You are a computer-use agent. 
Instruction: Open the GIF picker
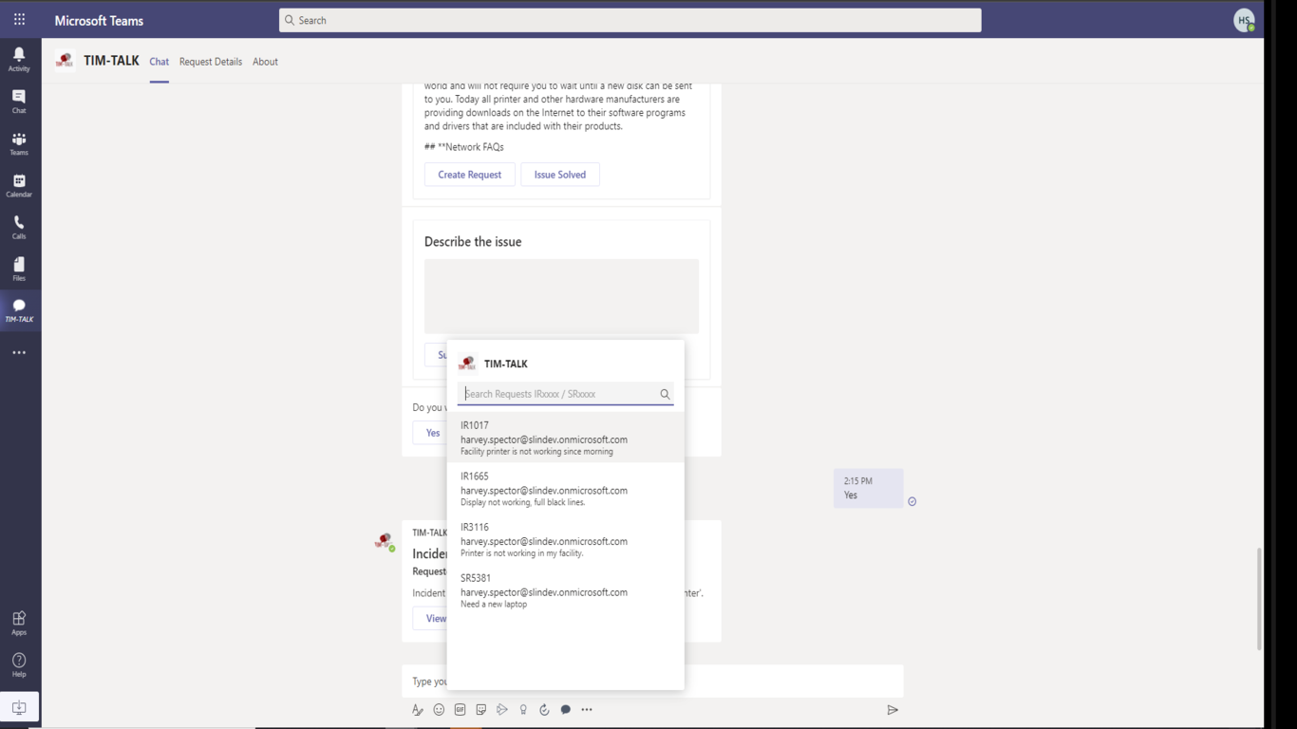(x=460, y=710)
